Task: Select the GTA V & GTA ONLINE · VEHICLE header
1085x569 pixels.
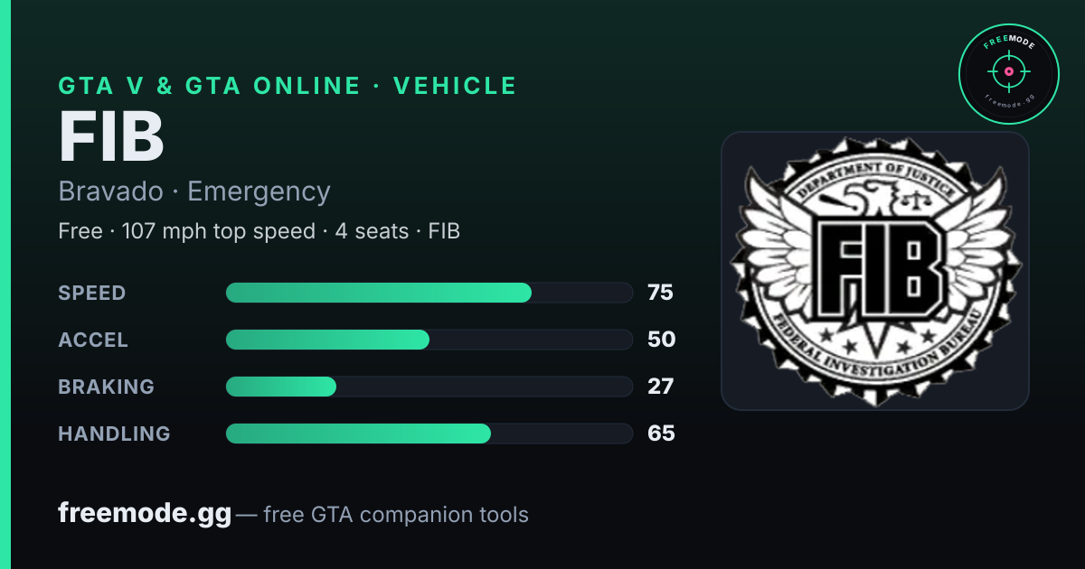Action: [x=288, y=86]
